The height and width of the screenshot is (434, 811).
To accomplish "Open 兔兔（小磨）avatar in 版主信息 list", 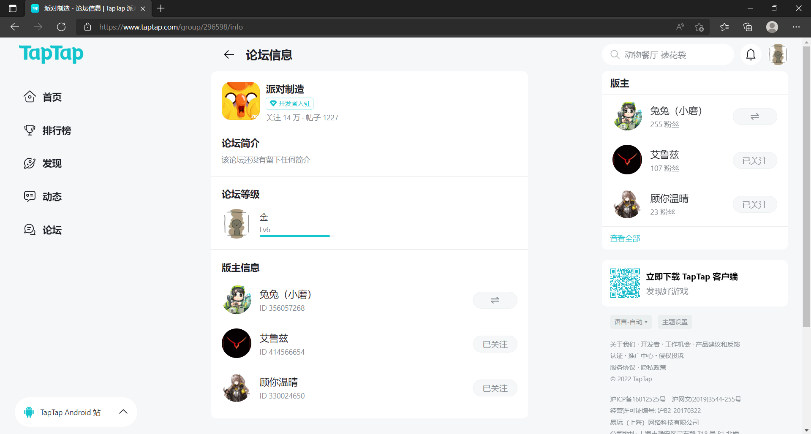I will point(237,300).
